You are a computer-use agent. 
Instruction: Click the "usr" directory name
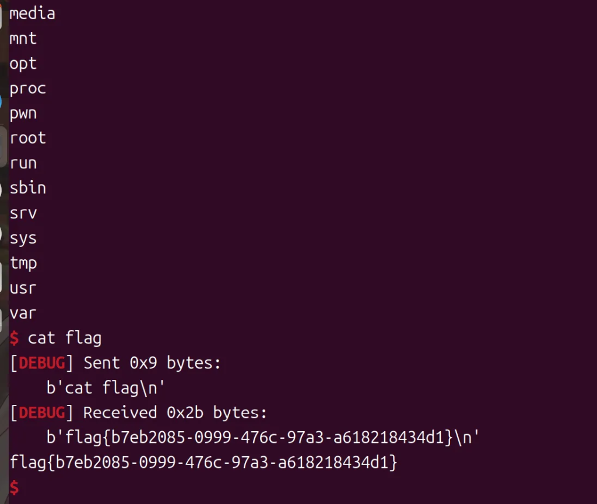(x=23, y=288)
